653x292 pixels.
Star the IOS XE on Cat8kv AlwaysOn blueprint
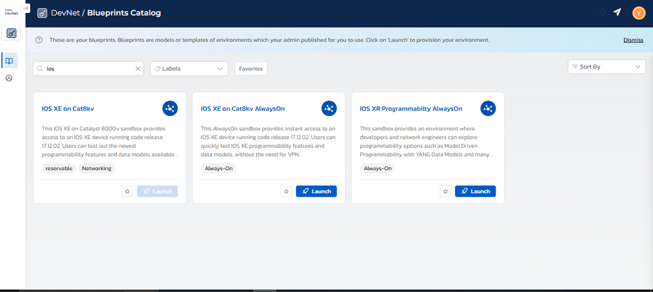286,191
